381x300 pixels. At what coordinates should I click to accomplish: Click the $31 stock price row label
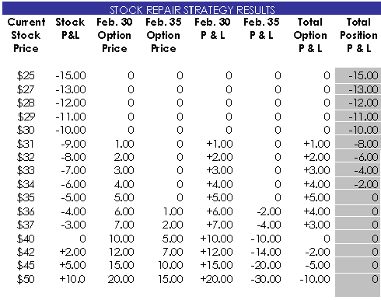click(x=25, y=144)
